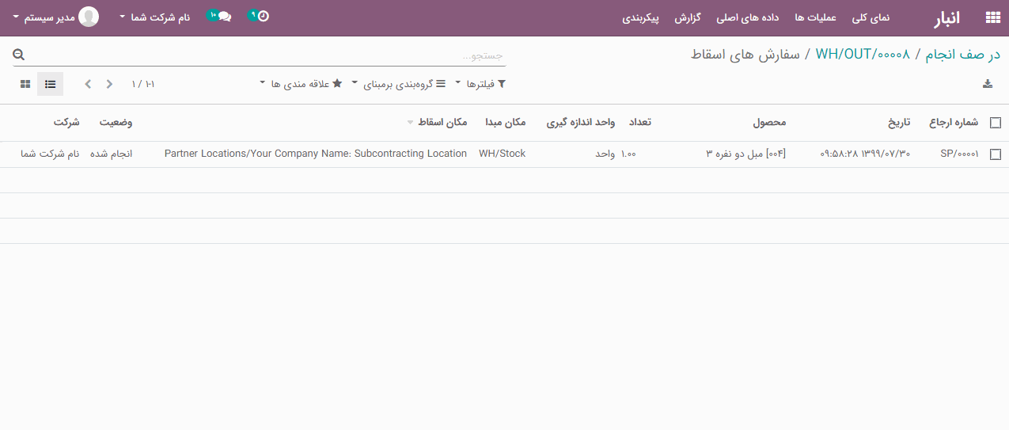Viewport: 1009px width, 430px height.
Task: Open the گروه‌بندی برمبنای dropdown
Action: click(398, 84)
